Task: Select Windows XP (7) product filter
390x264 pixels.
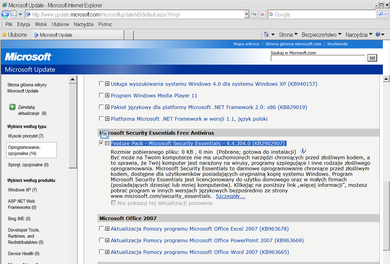Action: click(x=22, y=190)
